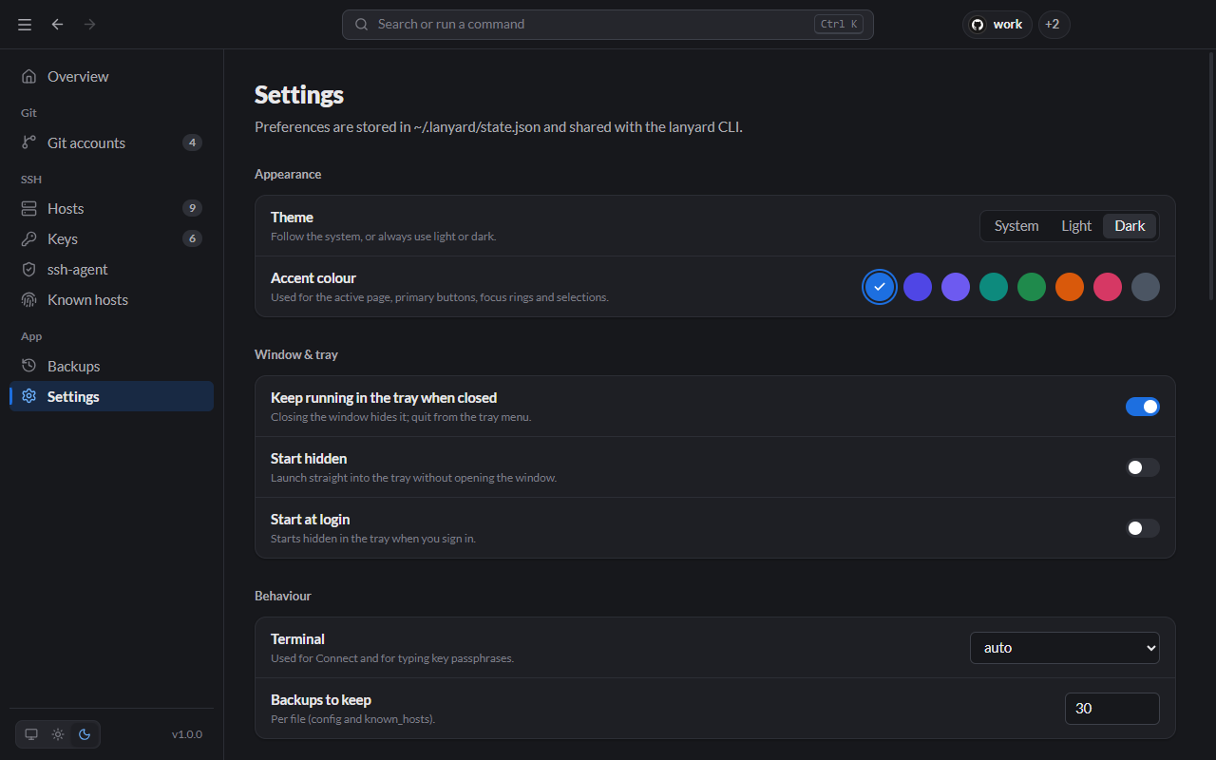Click the Hosts server icon

[29, 209]
